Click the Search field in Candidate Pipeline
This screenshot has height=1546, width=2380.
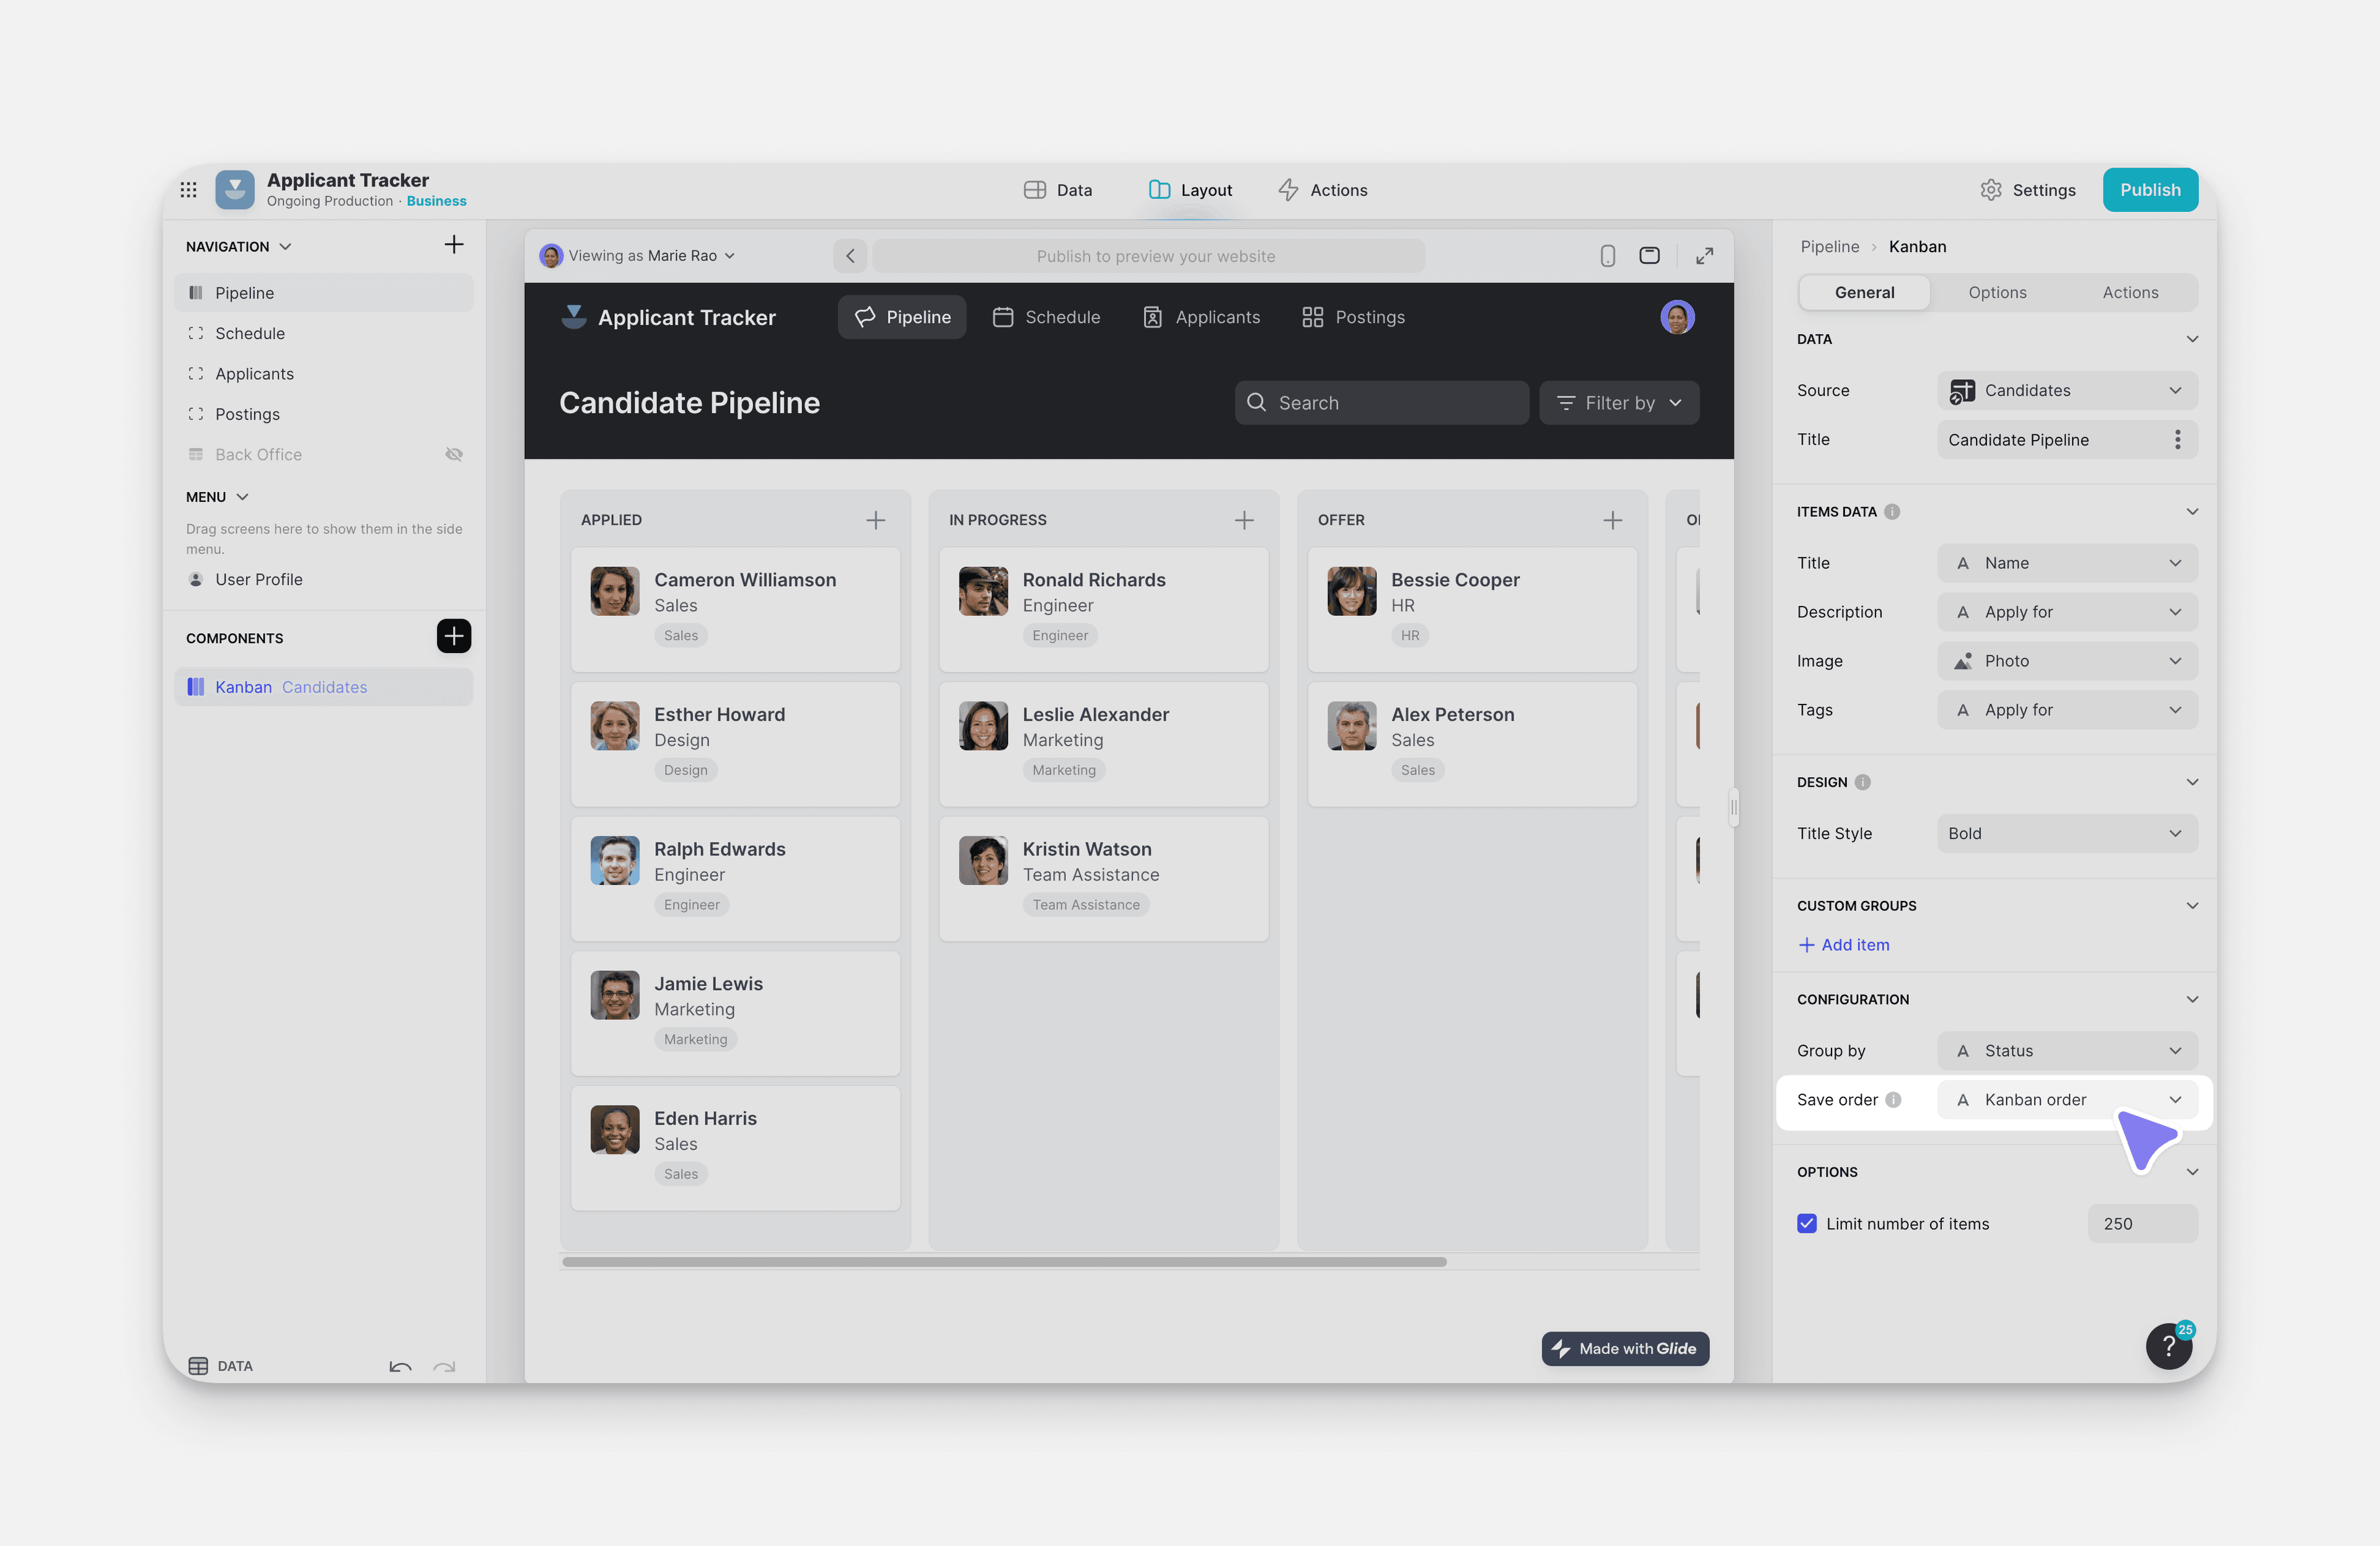[1381, 403]
